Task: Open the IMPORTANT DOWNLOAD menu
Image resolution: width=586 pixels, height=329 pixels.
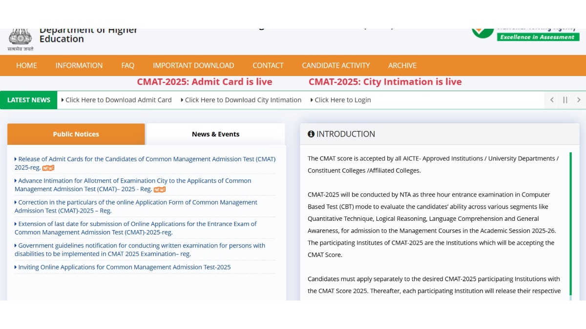Action: [193, 65]
